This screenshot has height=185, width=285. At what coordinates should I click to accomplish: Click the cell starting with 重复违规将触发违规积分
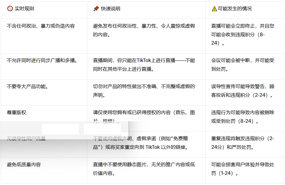[242, 143]
